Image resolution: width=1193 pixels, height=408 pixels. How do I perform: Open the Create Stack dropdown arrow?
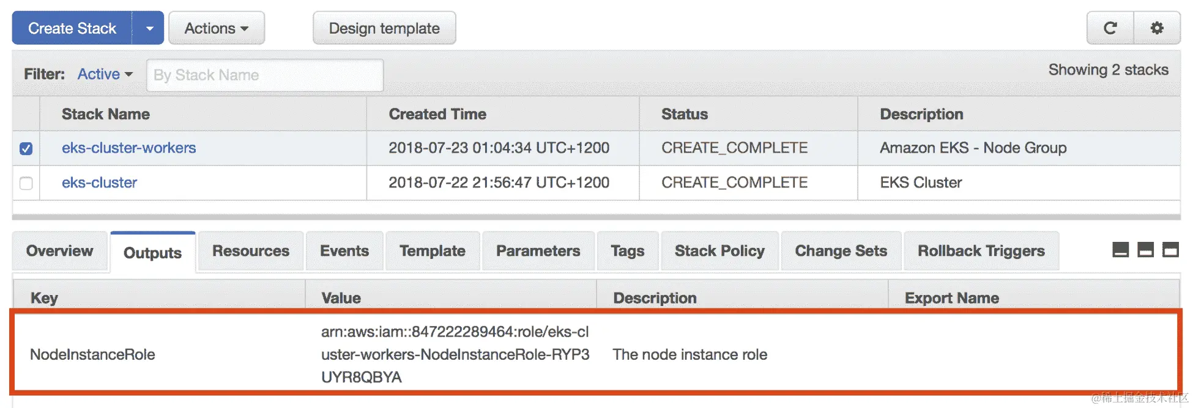pos(149,28)
